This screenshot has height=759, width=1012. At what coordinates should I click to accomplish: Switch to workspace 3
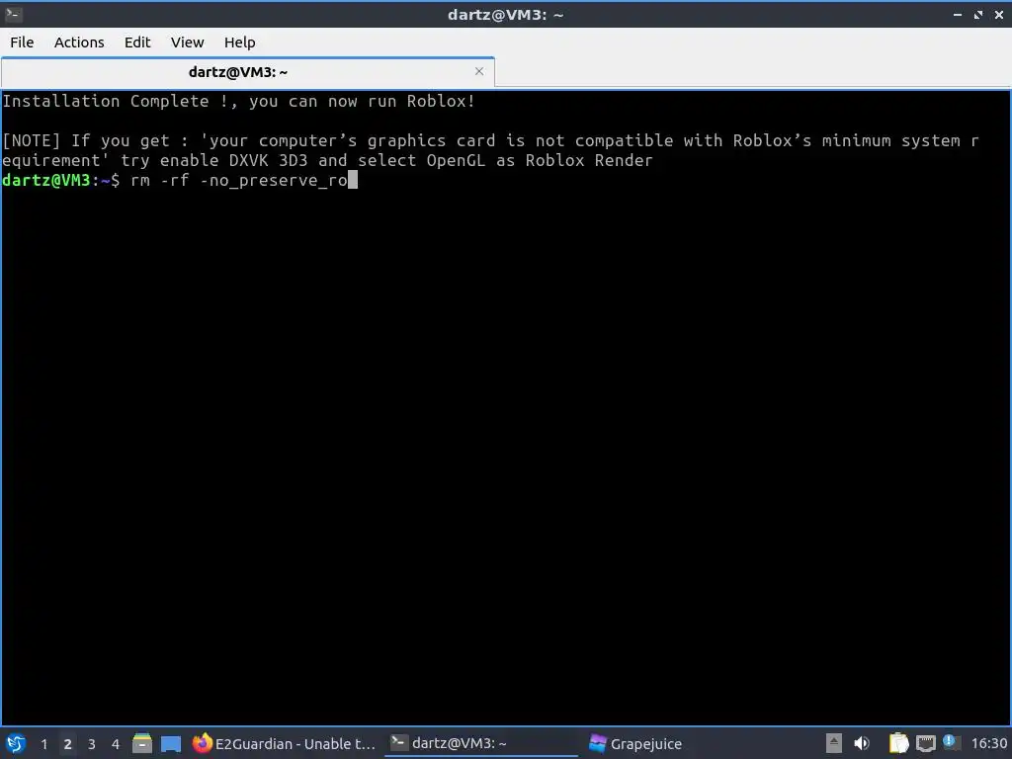[x=92, y=743]
